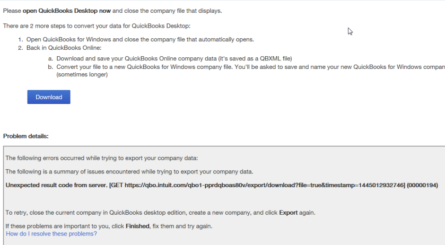Click the error code (00000194)

(423, 186)
